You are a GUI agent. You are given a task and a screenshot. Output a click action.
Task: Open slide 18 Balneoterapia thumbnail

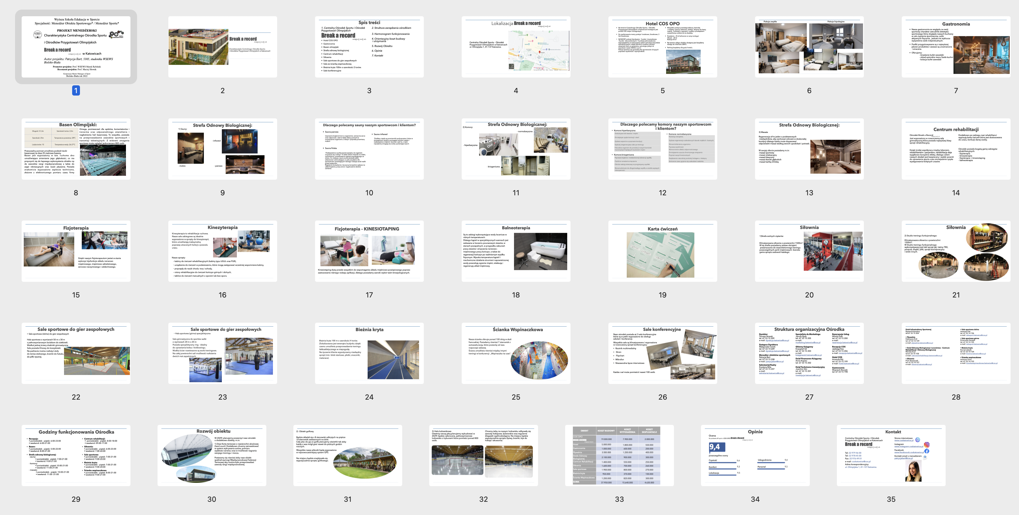[x=516, y=251]
